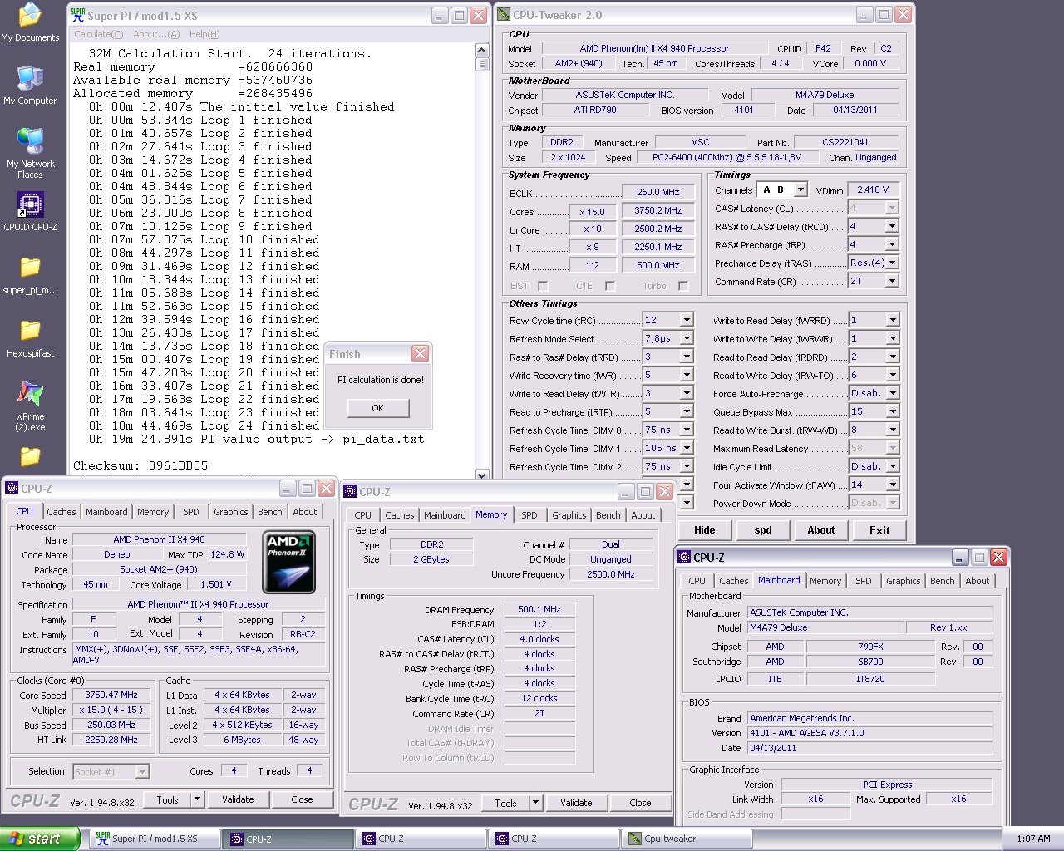Switch to Bench tab in CPU-Z Mainboard window

[942, 581]
